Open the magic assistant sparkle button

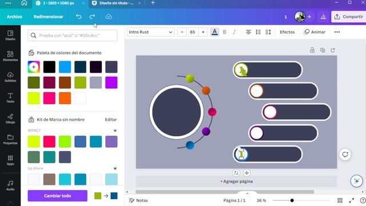(356, 181)
